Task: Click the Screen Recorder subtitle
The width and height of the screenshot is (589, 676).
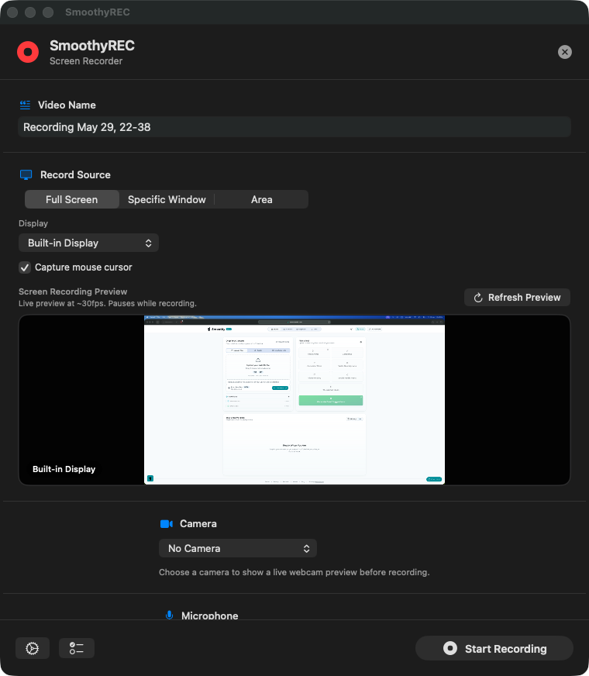Action: point(86,61)
